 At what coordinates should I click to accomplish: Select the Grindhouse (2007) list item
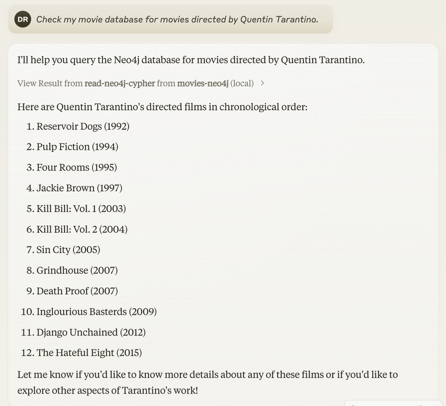pyautogui.click(x=77, y=271)
